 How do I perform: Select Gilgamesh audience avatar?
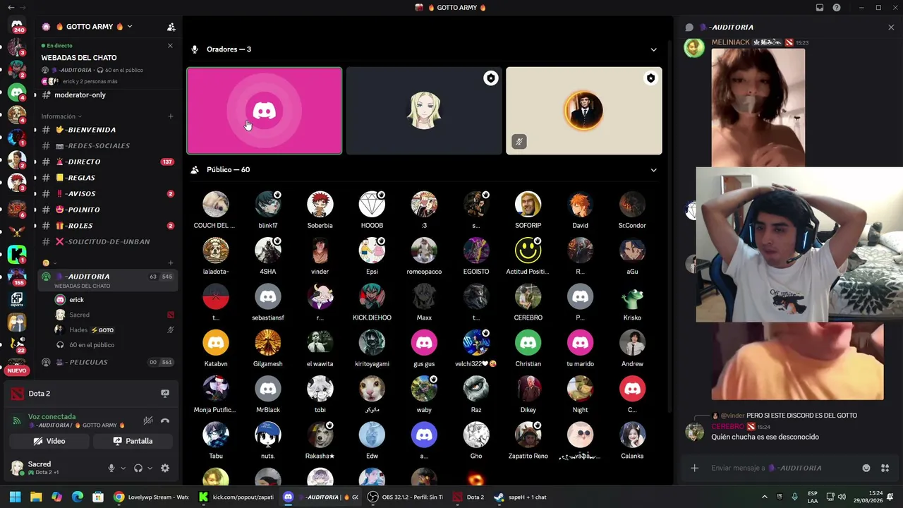pos(268,343)
